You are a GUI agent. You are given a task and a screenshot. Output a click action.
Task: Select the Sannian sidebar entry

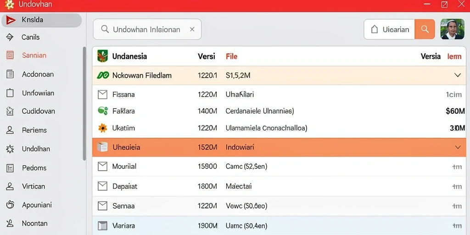[x=34, y=56]
